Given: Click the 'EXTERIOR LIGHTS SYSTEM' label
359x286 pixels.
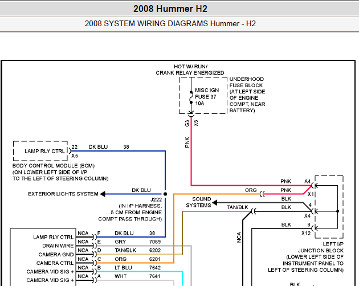Looking at the screenshot, I should click(x=63, y=194).
